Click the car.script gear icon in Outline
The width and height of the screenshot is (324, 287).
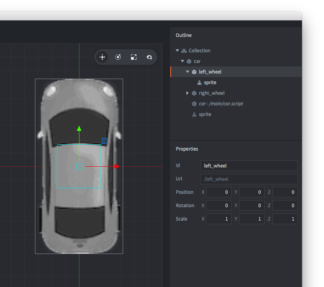pyautogui.click(x=194, y=104)
